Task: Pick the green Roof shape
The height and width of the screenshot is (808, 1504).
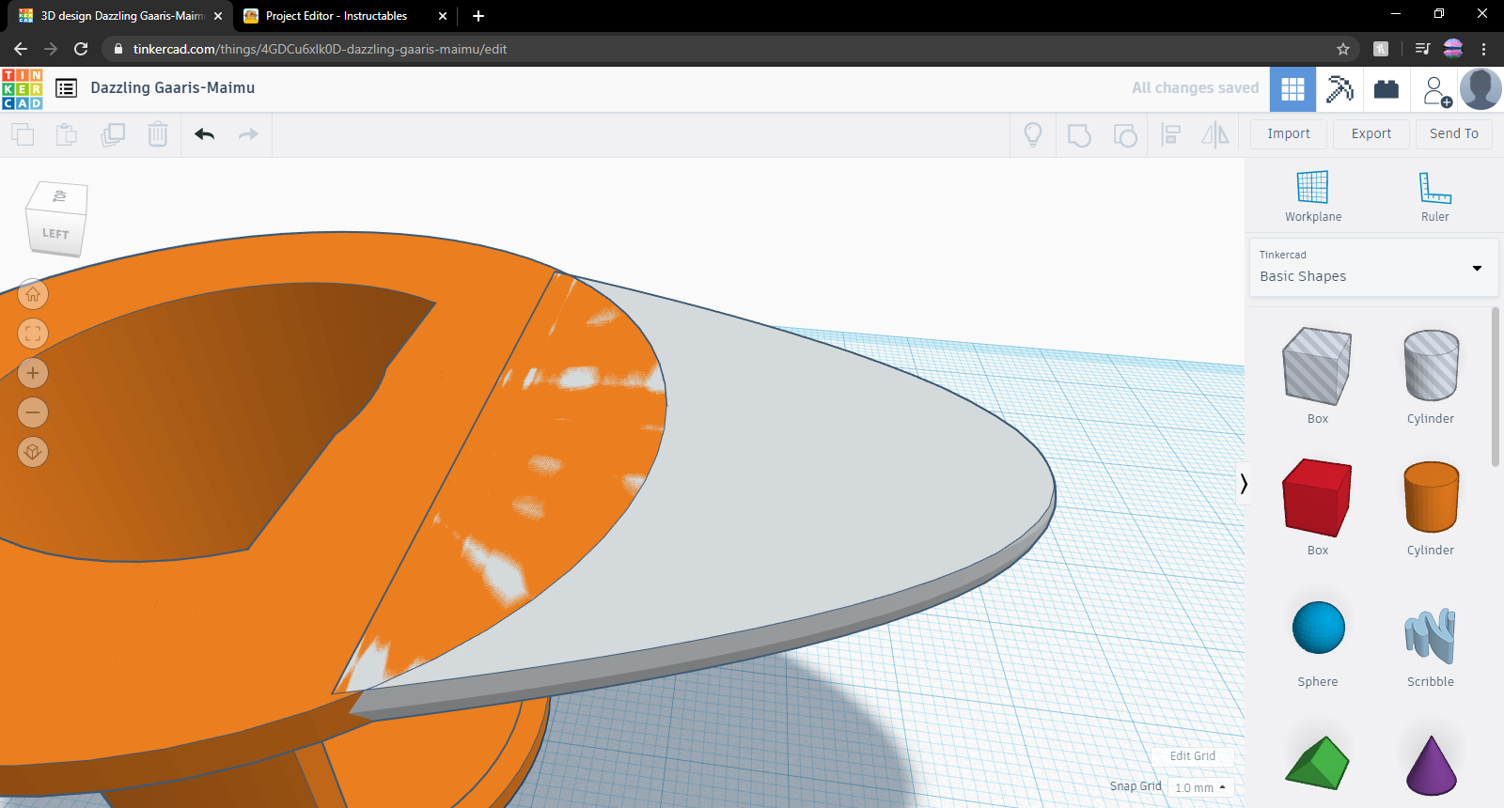Action: pyautogui.click(x=1318, y=763)
